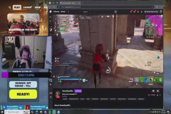Click the twitch.tv address bar
This screenshot has width=171, height=114.
pyautogui.click(x=106, y=7)
